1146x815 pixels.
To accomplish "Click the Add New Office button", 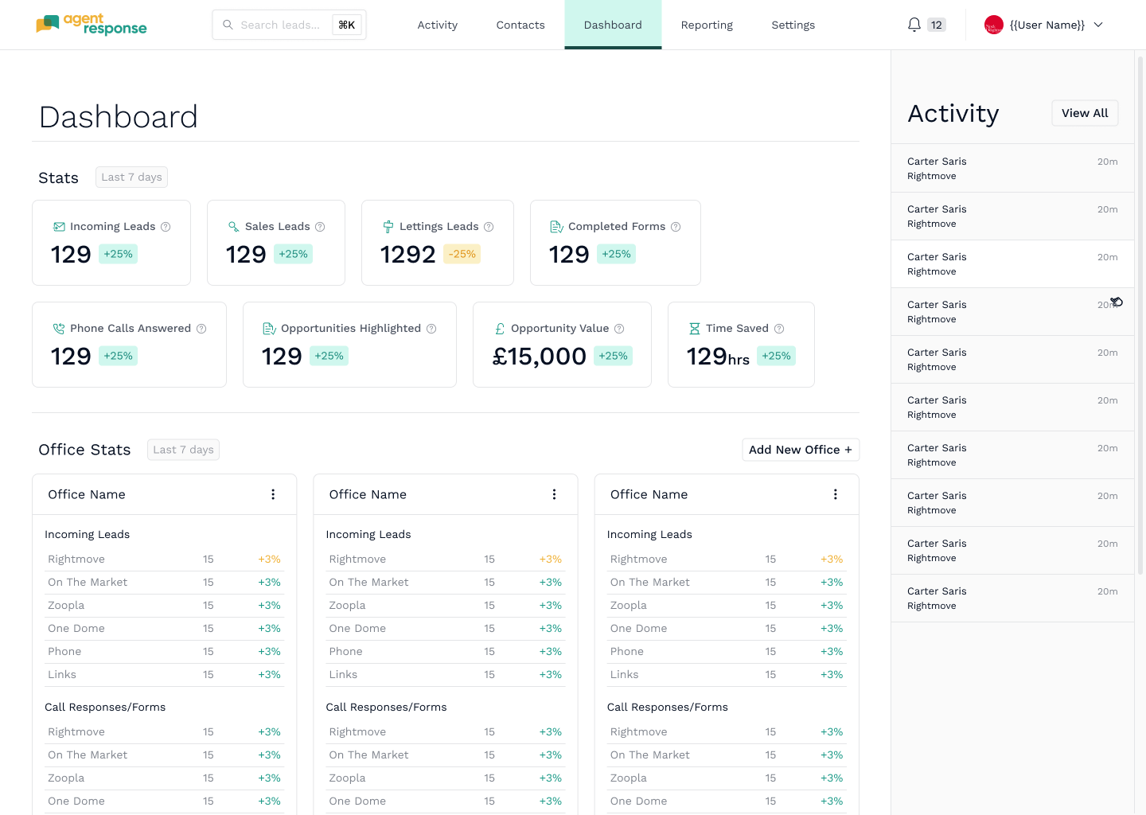I will (801, 450).
